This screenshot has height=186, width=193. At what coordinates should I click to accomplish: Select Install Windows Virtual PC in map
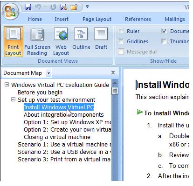(59, 107)
